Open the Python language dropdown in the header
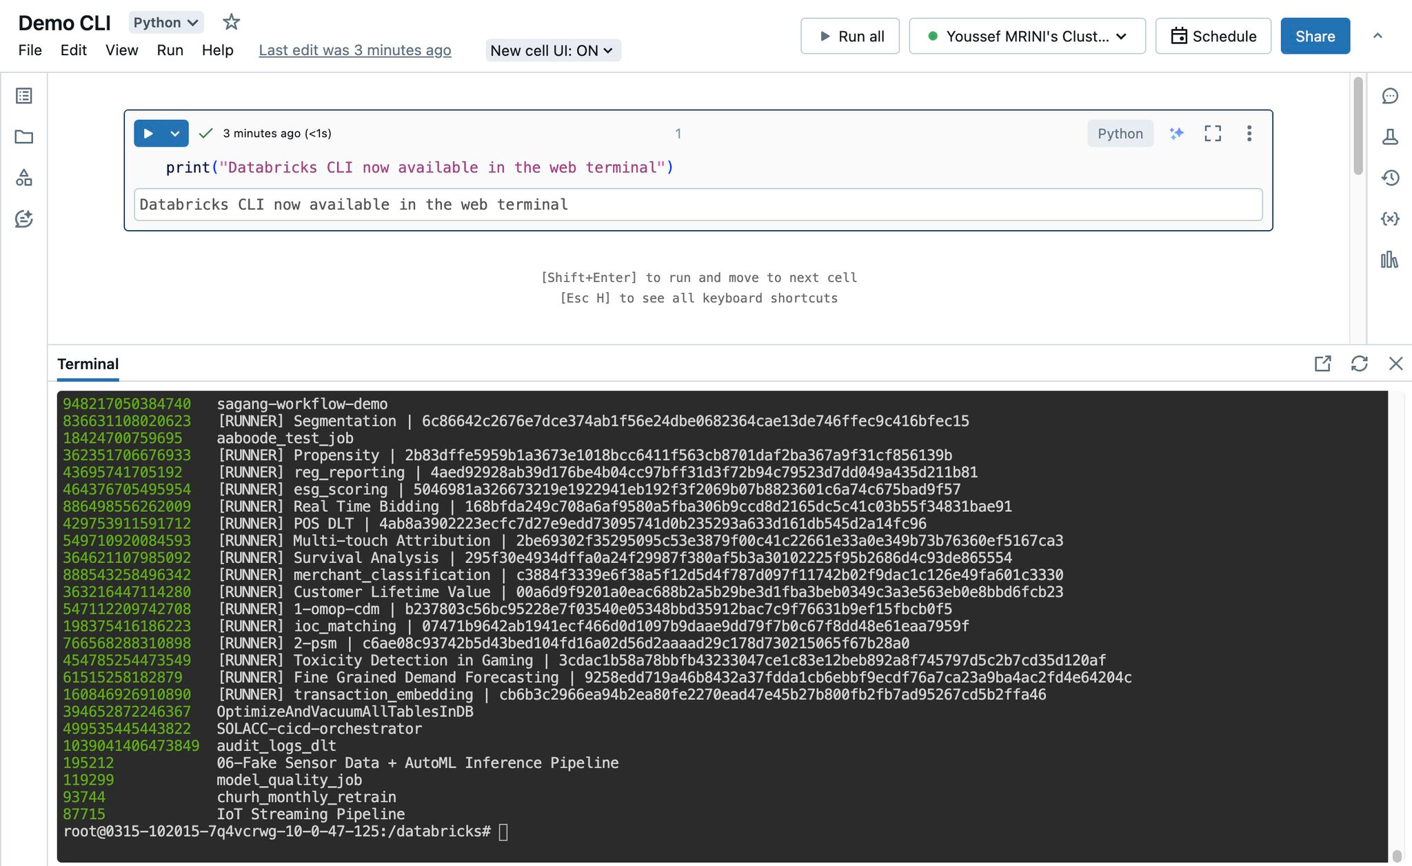 tap(166, 23)
